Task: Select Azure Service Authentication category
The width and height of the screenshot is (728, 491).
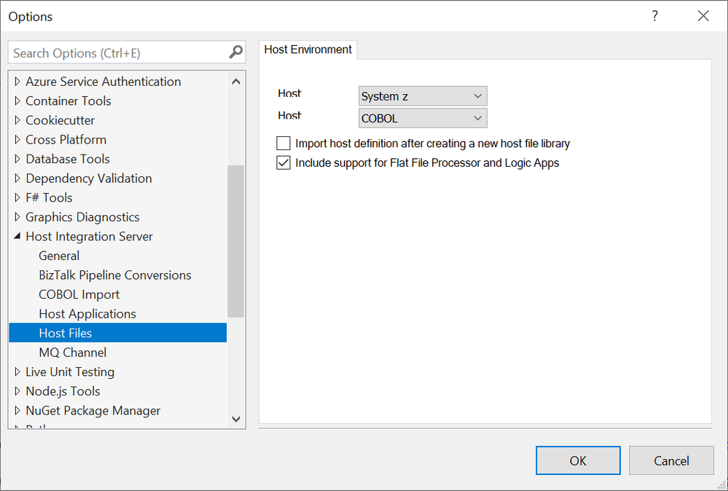Action: 103,82
